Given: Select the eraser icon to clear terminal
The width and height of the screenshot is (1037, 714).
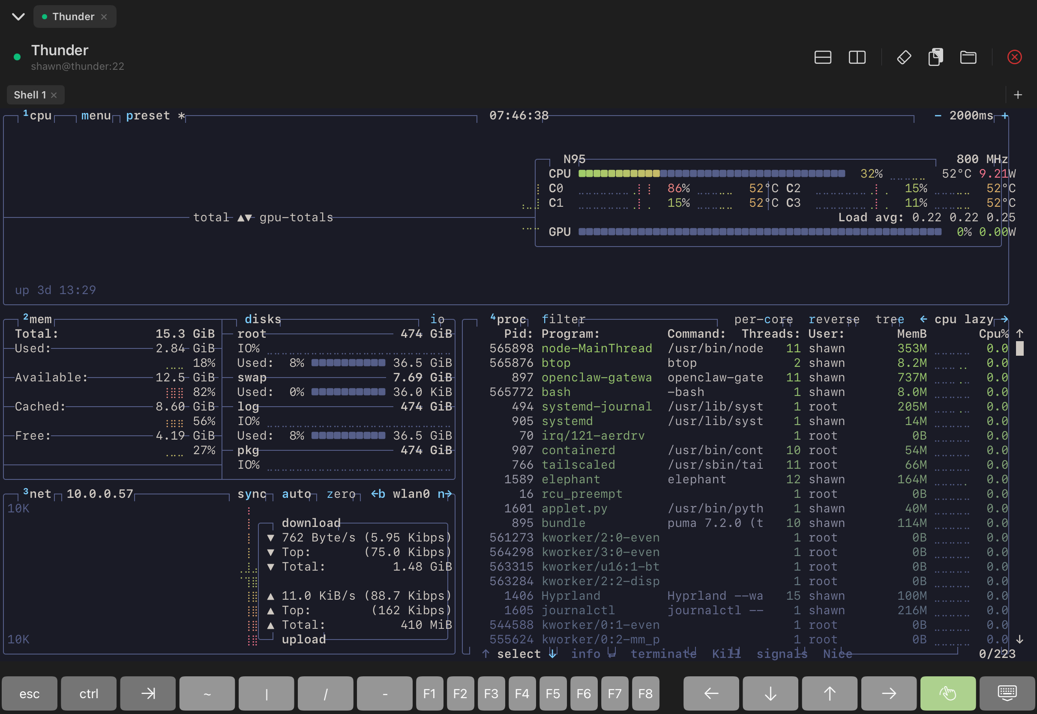Looking at the screenshot, I should tap(904, 58).
